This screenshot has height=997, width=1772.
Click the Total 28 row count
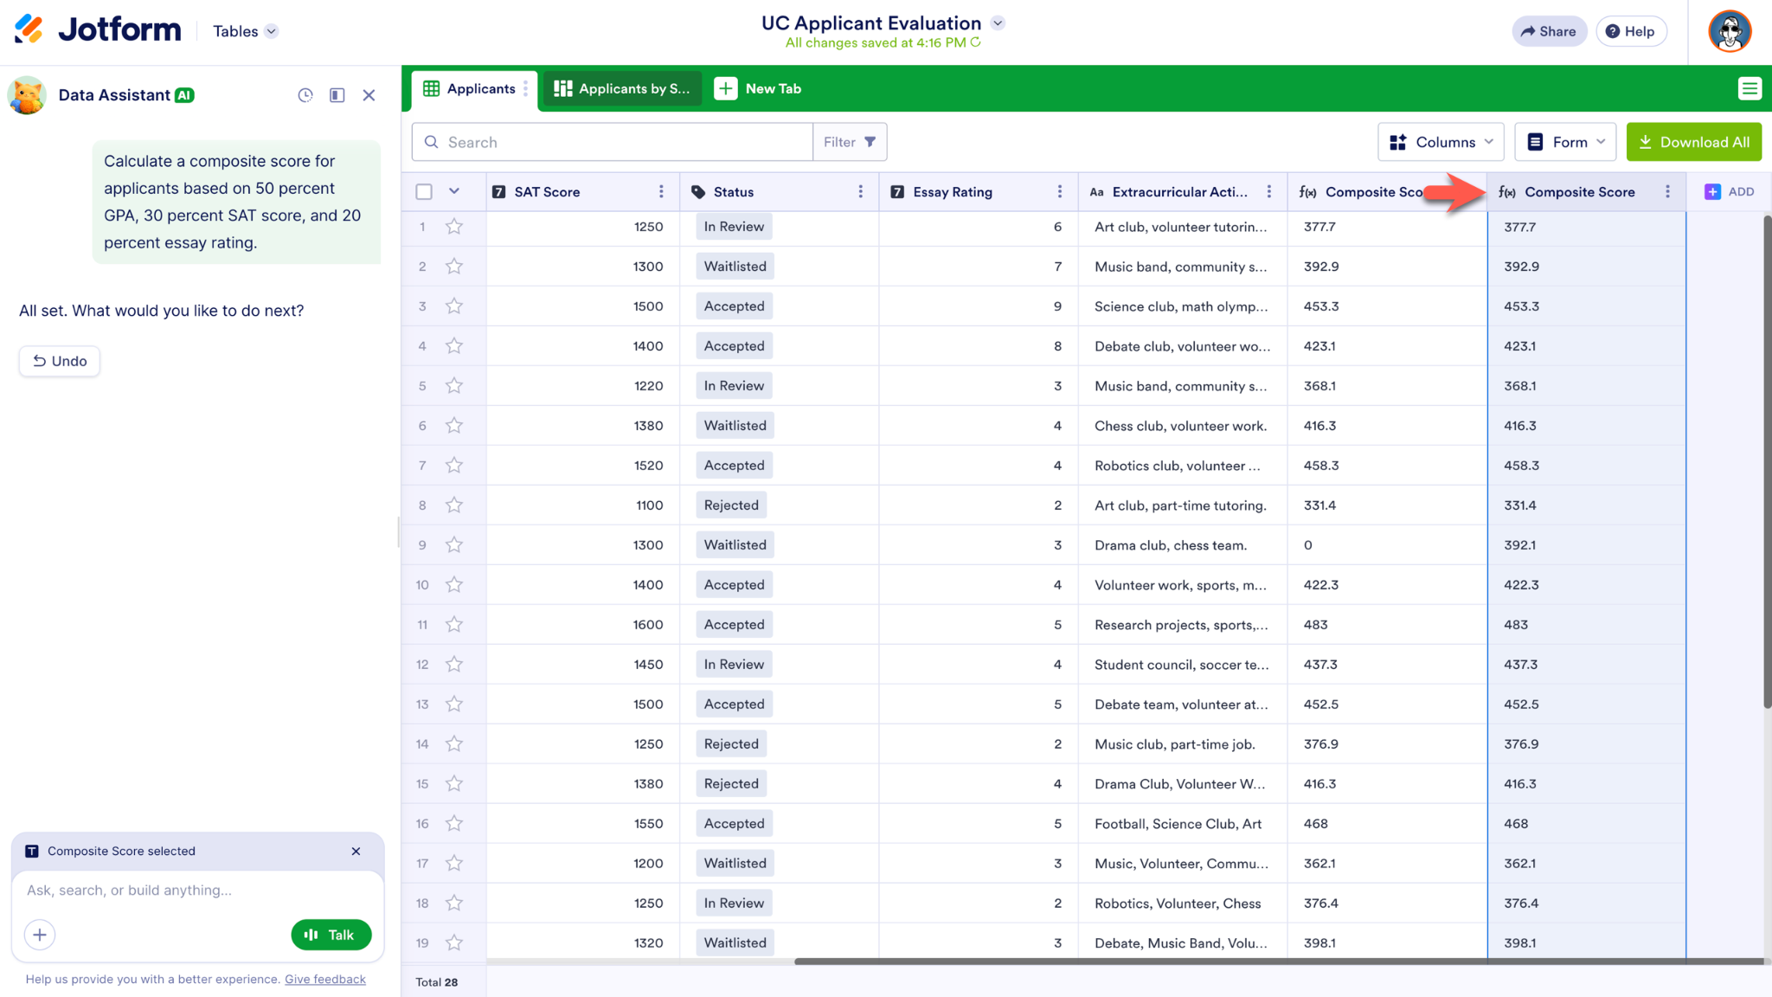coord(437,982)
